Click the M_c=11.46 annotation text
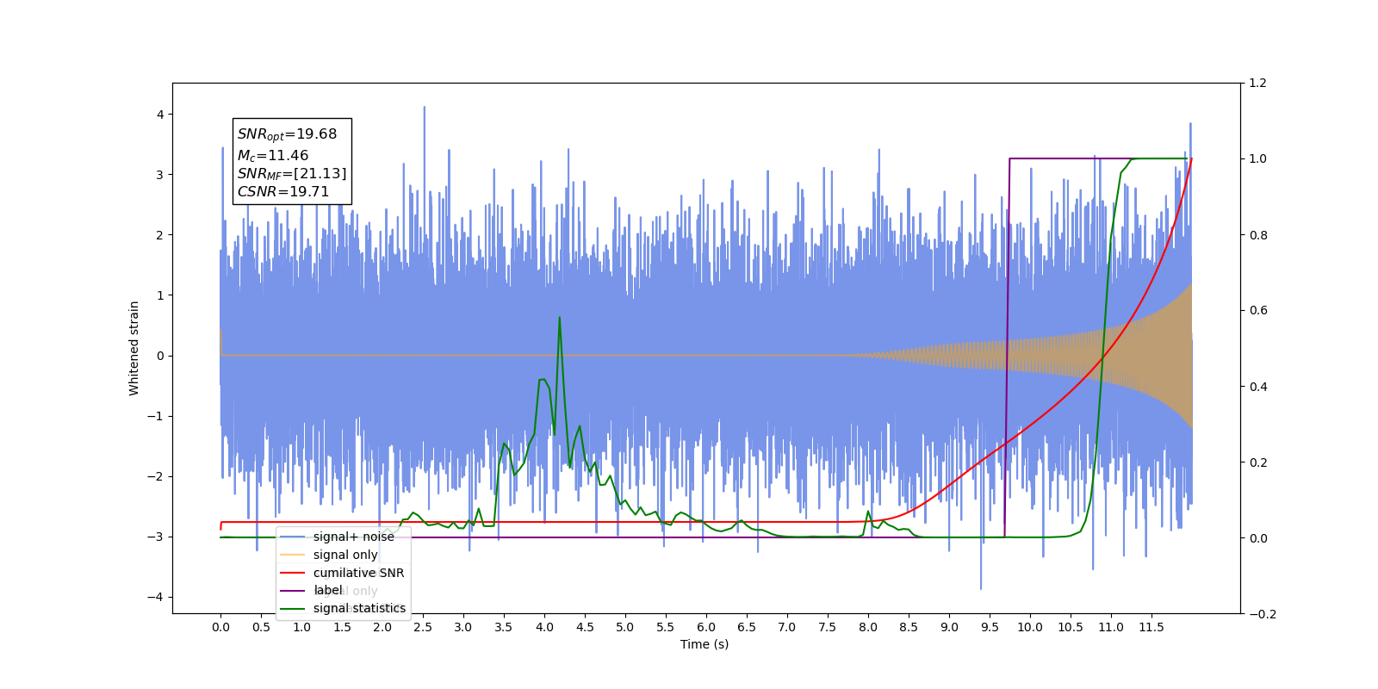The image size is (1378, 689). point(273,156)
